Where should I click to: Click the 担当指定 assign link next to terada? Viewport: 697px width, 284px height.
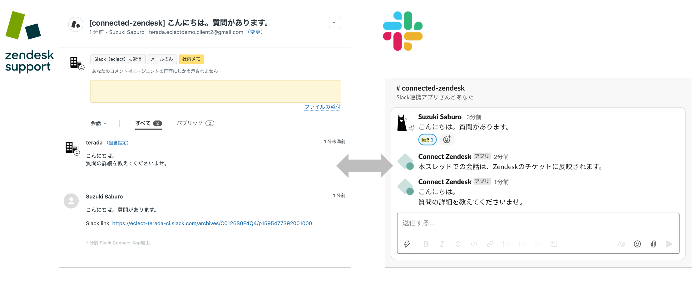pos(117,143)
